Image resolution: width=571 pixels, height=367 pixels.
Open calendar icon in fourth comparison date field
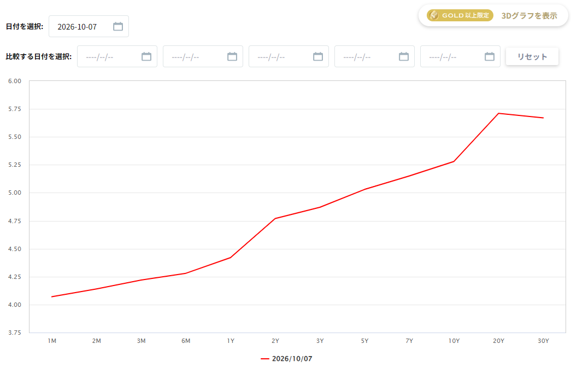click(x=404, y=56)
